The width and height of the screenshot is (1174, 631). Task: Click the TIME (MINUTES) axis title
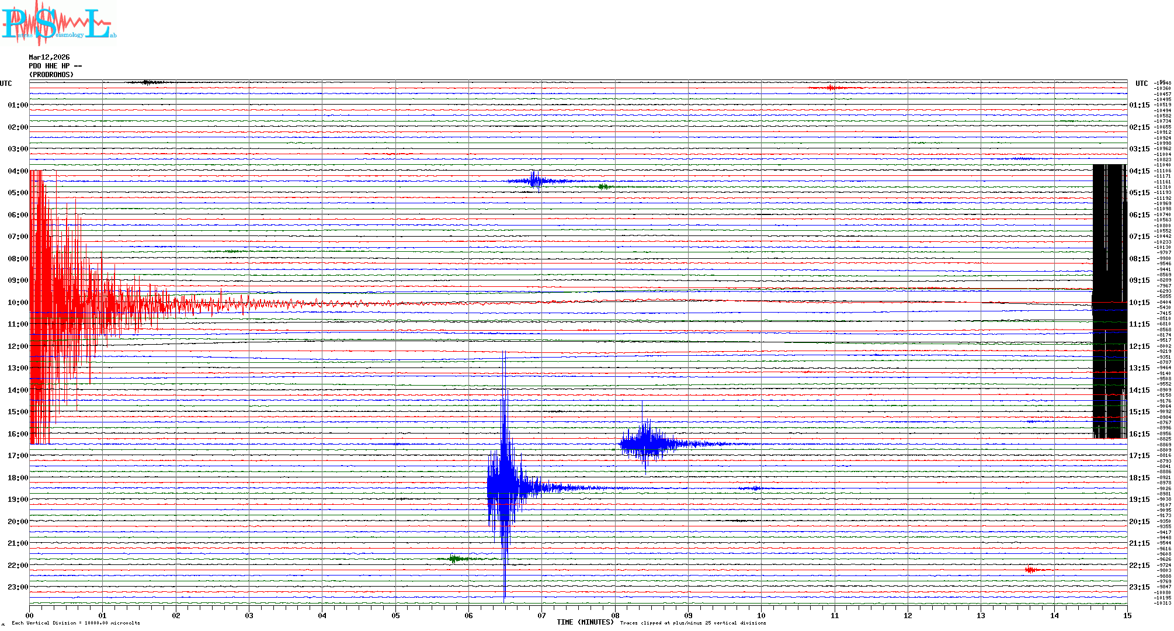585,622
